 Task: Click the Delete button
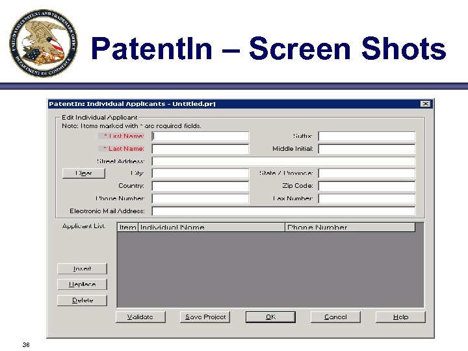(82, 300)
